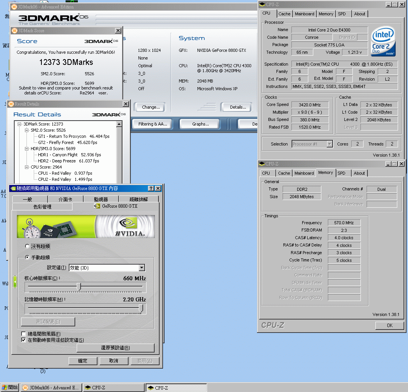408x392 pixels.
Task: Open the Processor #1 selection dropdown
Action: pos(330,144)
